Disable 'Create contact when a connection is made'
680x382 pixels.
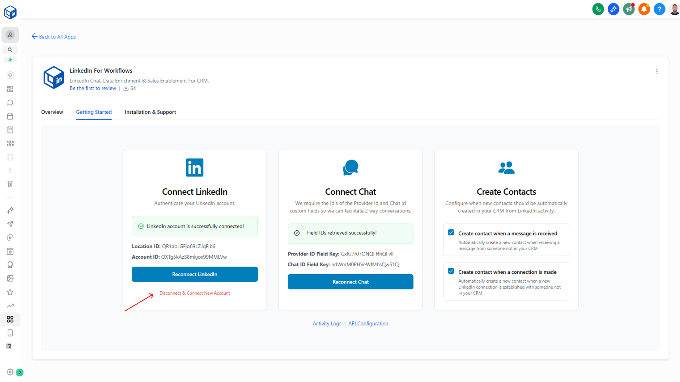(451, 271)
